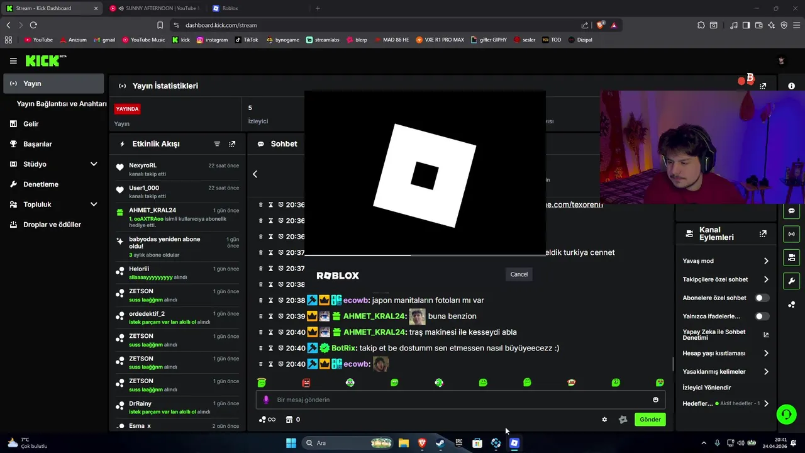The width and height of the screenshot is (805, 453).
Task: Click the Brave shields icon in address bar
Action: click(601, 25)
